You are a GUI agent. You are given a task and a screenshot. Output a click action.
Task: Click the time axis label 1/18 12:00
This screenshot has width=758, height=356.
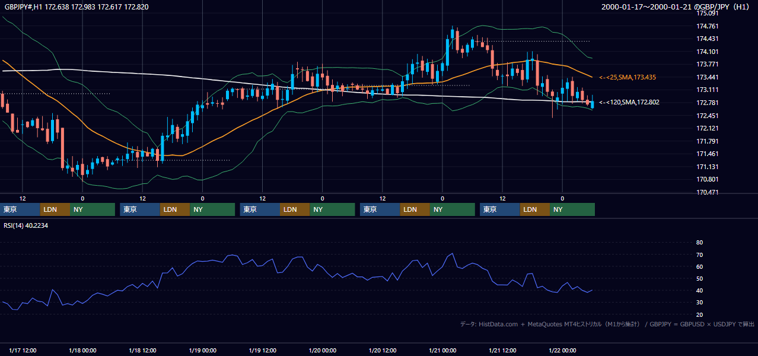tap(142, 350)
